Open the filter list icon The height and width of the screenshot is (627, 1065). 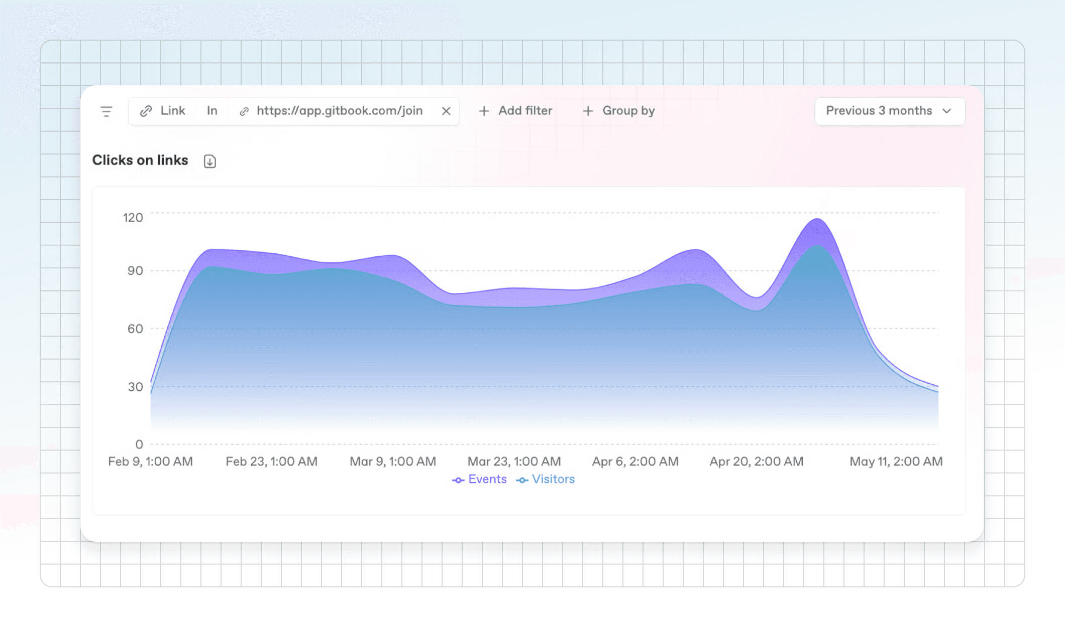pyautogui.click(x=106, y=111)
